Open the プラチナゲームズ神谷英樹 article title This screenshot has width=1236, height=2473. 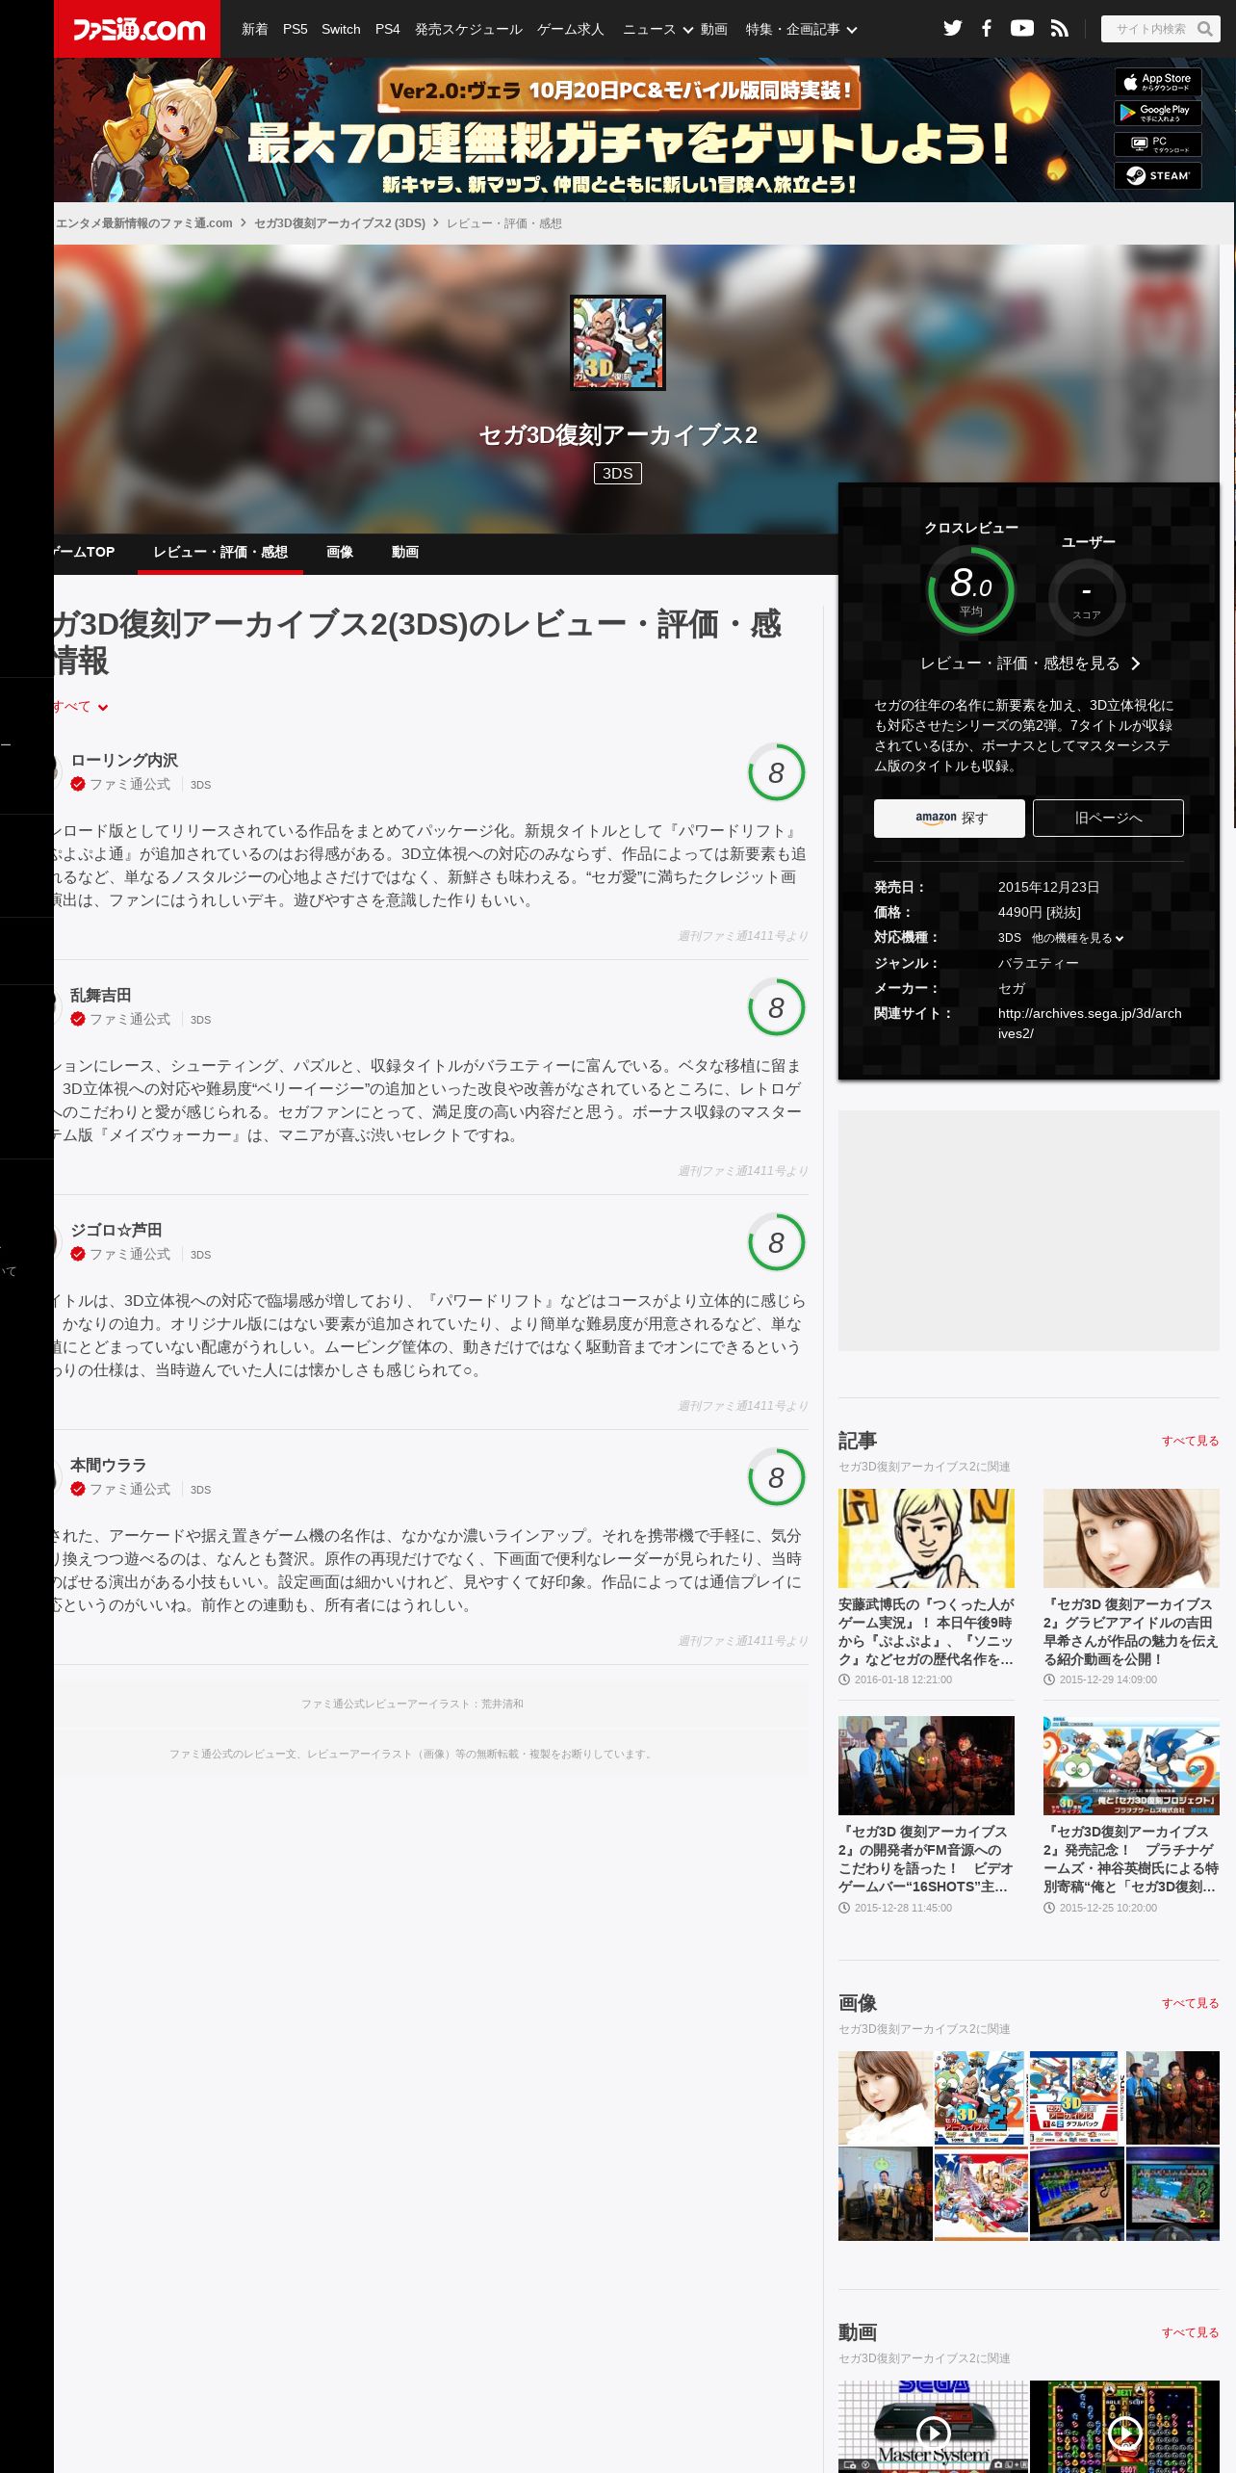1131,1859
